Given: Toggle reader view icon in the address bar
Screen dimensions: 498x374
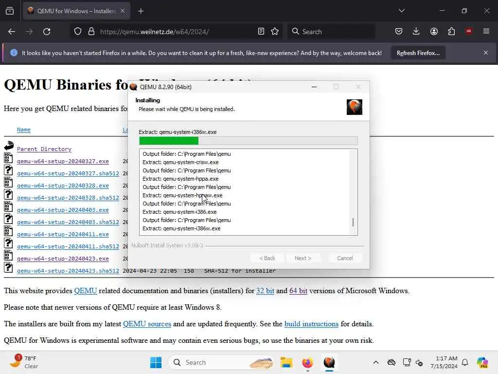Looking at the screenshot, I should point(261,32).
